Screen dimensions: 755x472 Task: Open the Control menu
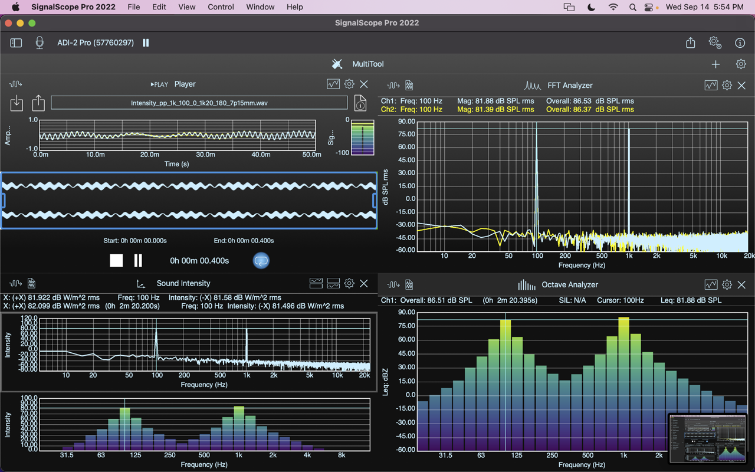point(221,7)
